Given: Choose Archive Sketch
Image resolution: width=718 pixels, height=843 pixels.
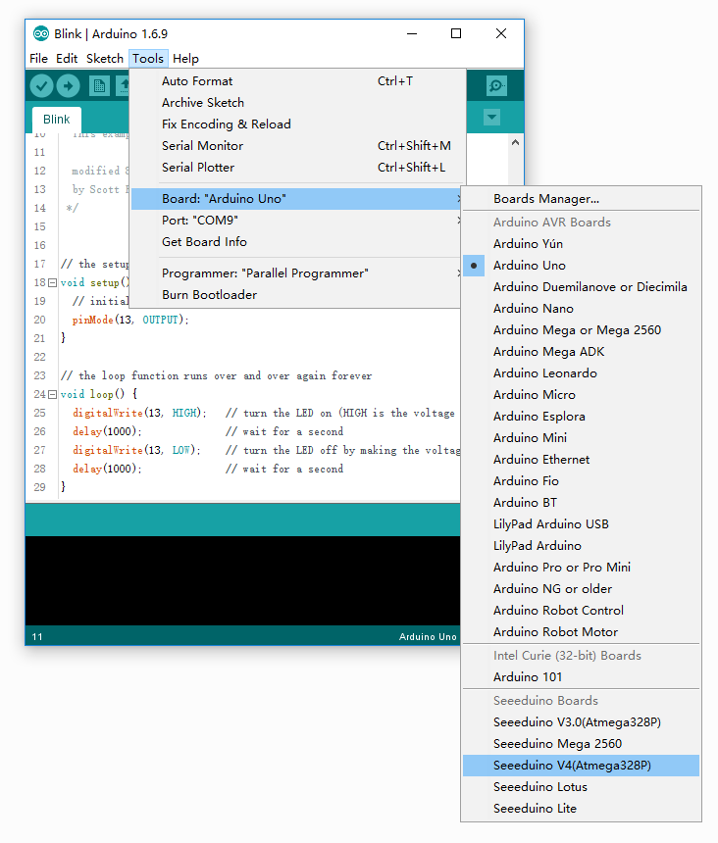Looking at the screenshot, I should click(x=296, y=103).
